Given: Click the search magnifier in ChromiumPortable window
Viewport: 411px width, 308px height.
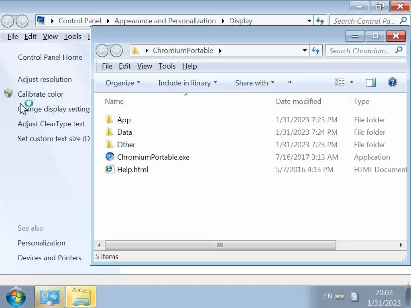Looking at the screenshot, I should pos(399,50).
